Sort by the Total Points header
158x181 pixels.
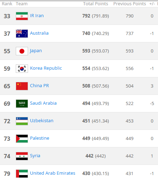pos(96,4)
